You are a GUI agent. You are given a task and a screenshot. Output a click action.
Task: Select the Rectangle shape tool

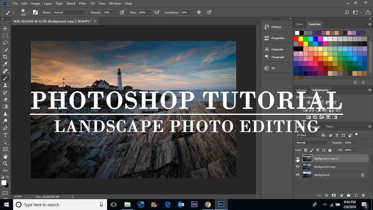tap(5, 149)
